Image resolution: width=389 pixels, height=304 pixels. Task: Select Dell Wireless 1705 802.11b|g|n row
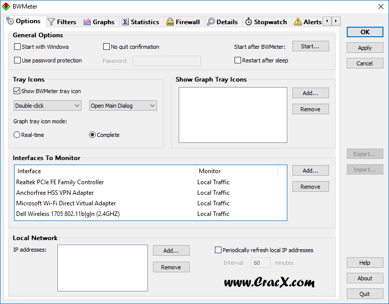click(150, 214)
